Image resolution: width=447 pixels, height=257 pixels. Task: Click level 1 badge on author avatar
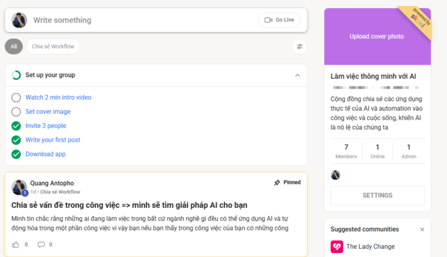(25, 193)
